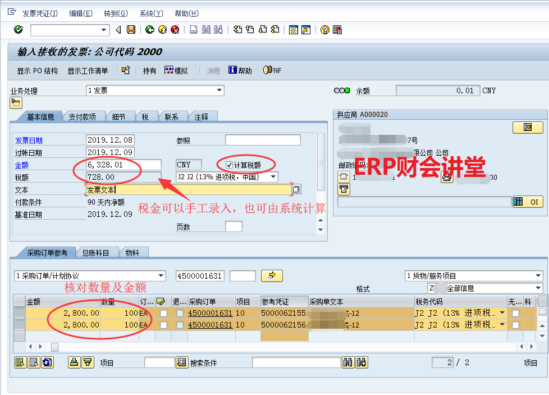Open the OI open items button

(x=528, y=202)
